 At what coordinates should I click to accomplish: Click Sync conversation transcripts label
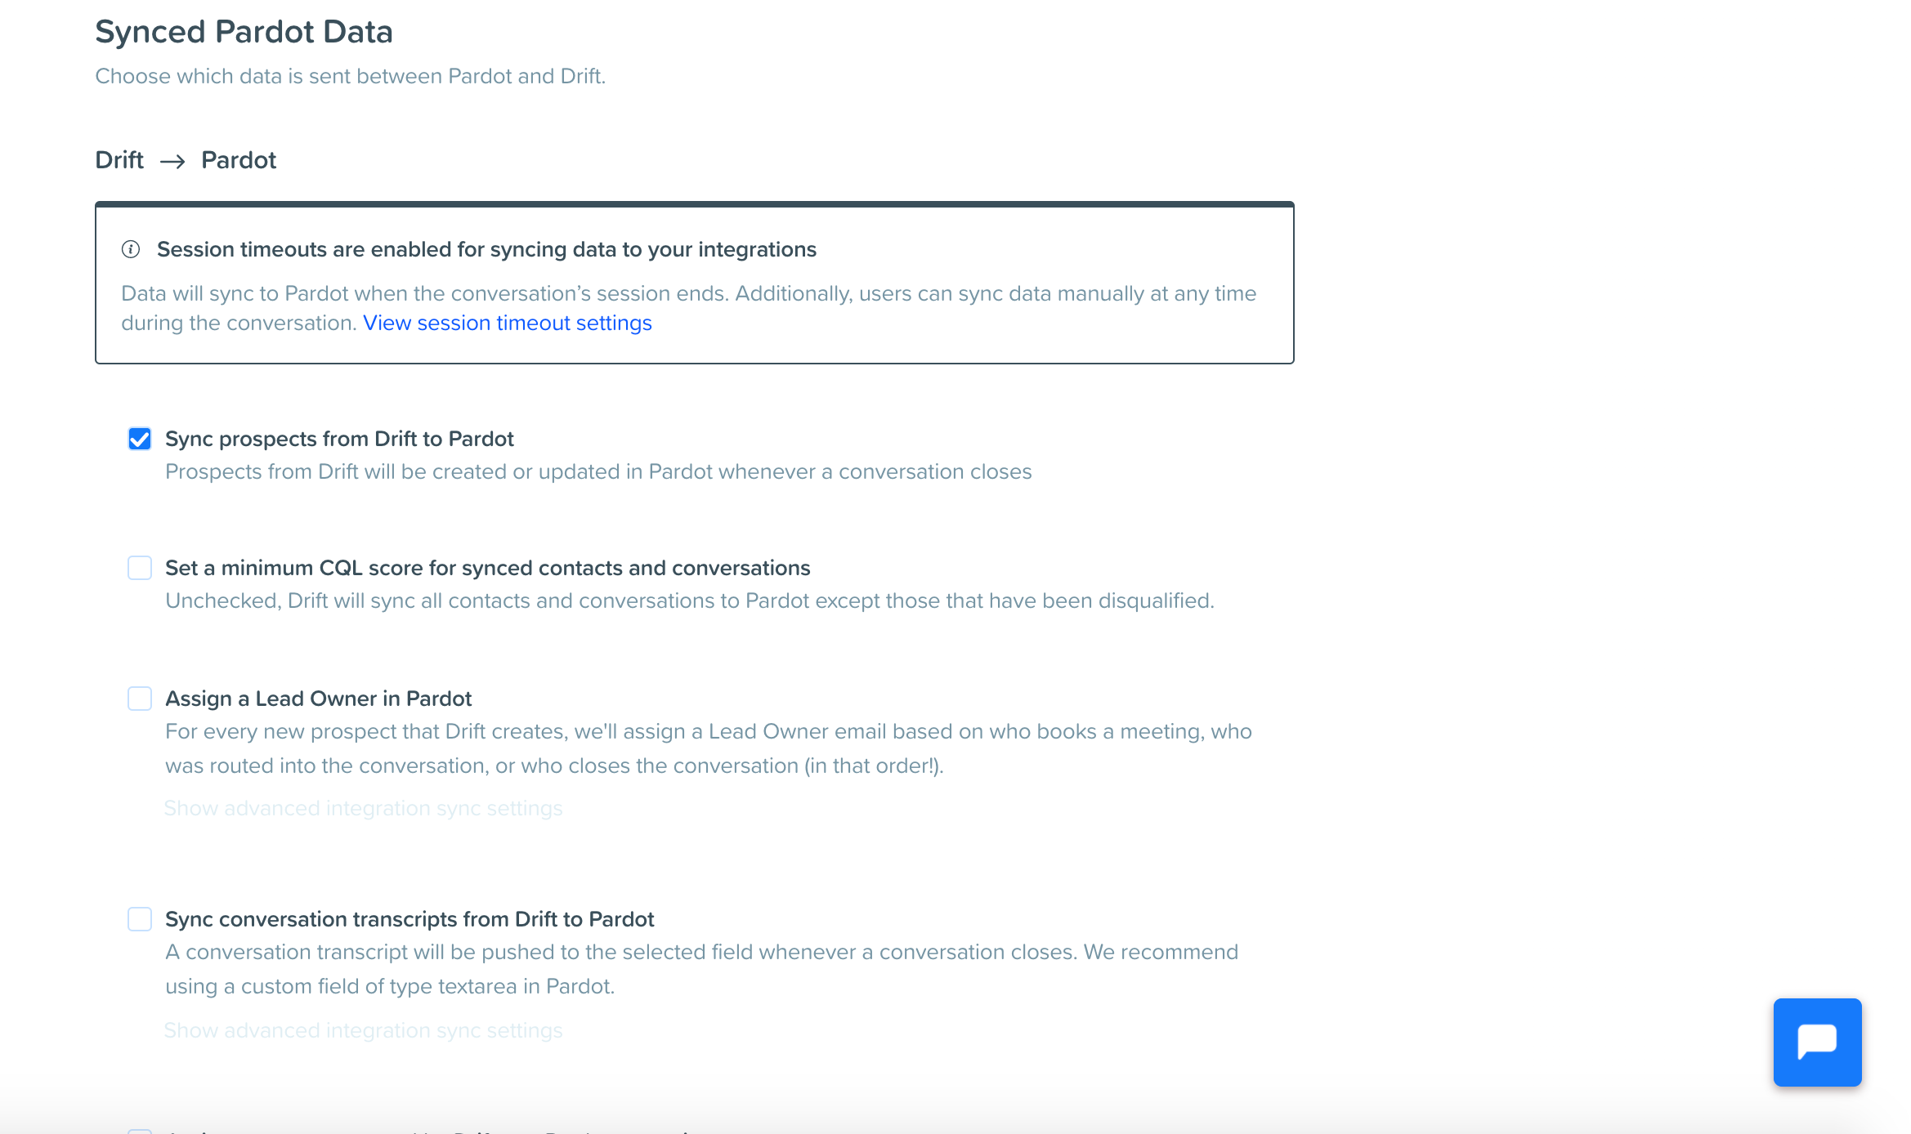(x=409, y=919)
